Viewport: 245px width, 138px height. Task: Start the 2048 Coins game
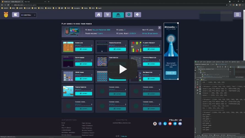84,79
